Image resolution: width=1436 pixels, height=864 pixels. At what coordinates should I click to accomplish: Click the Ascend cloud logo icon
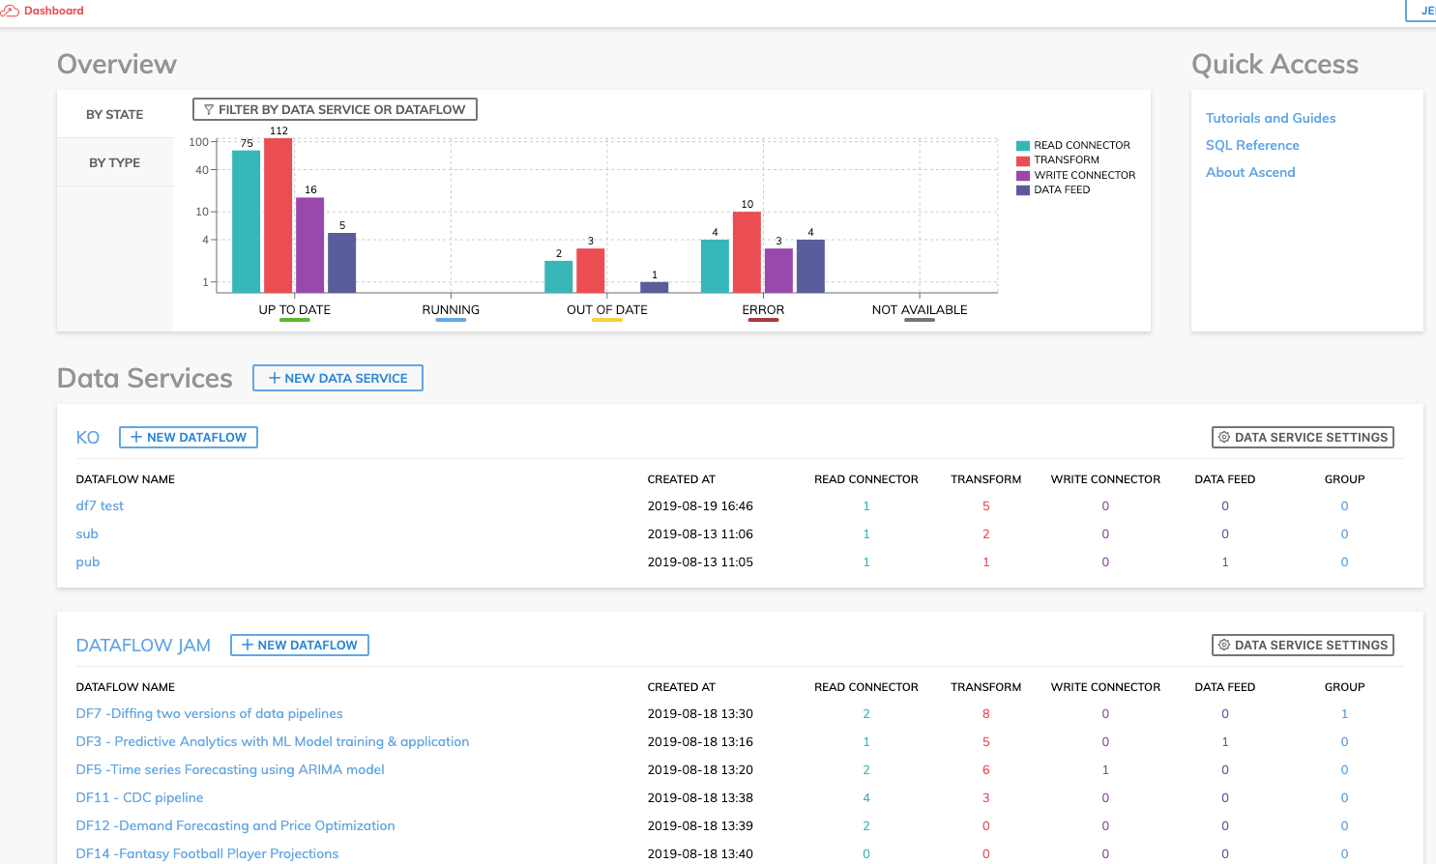[10, 11]
